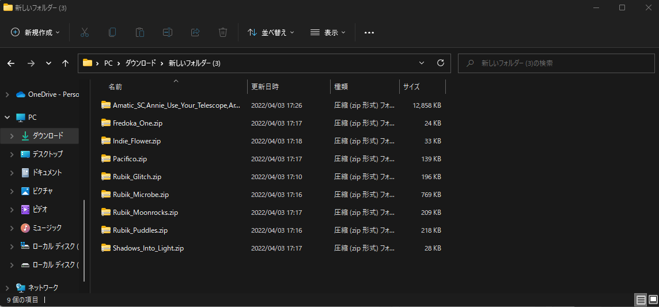The height and width of the screenshot is (307, 659).
Task: Expand the ドキュメント tree node
Action: (12, 173)
